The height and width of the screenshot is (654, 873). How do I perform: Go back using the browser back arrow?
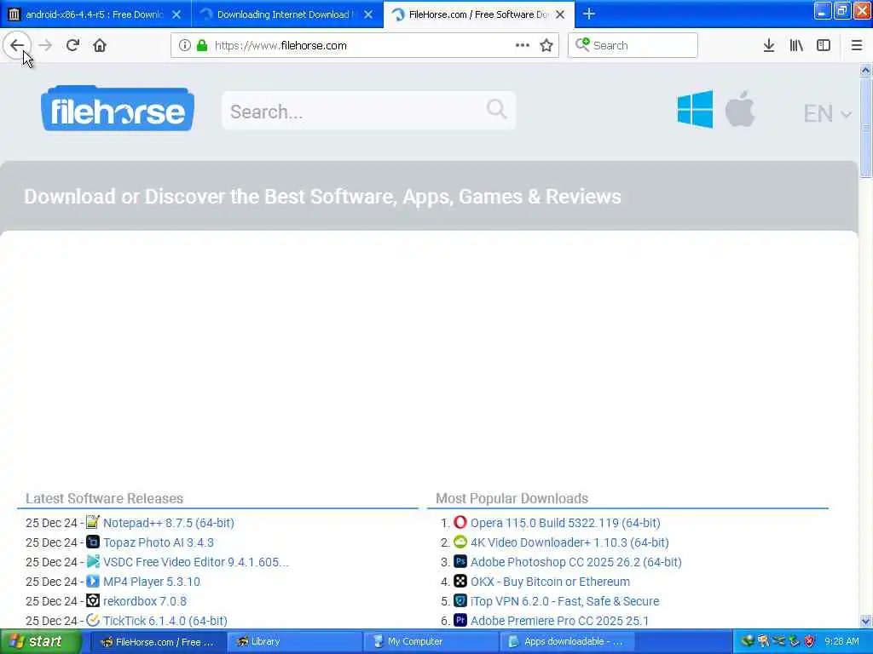pos(17,46)
